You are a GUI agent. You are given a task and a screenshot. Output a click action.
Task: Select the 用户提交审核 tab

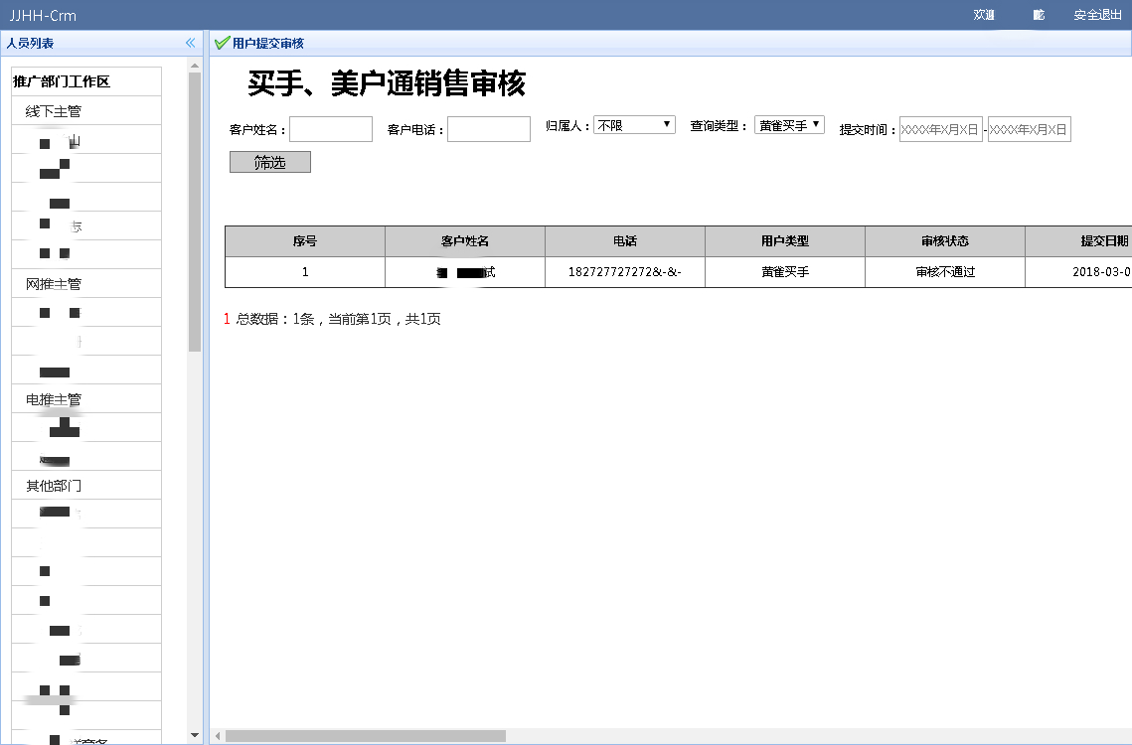pos(267,43)
